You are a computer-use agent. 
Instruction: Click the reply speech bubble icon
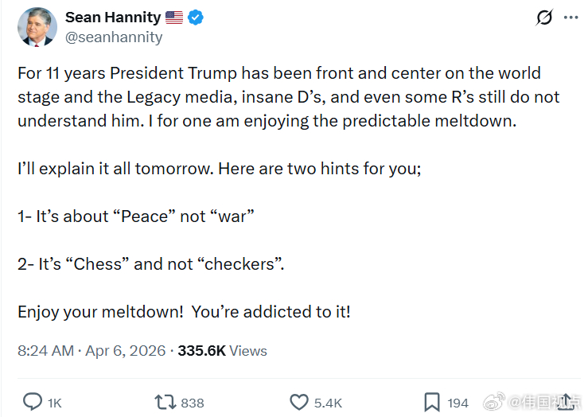pyautogui.click(x=33, y=402)
